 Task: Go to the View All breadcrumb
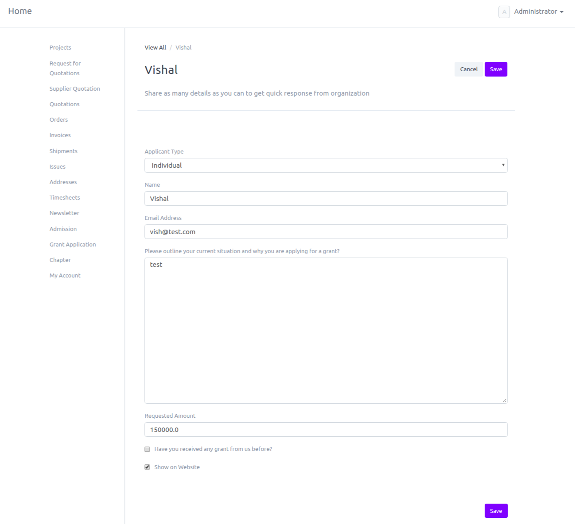(155, 48)
